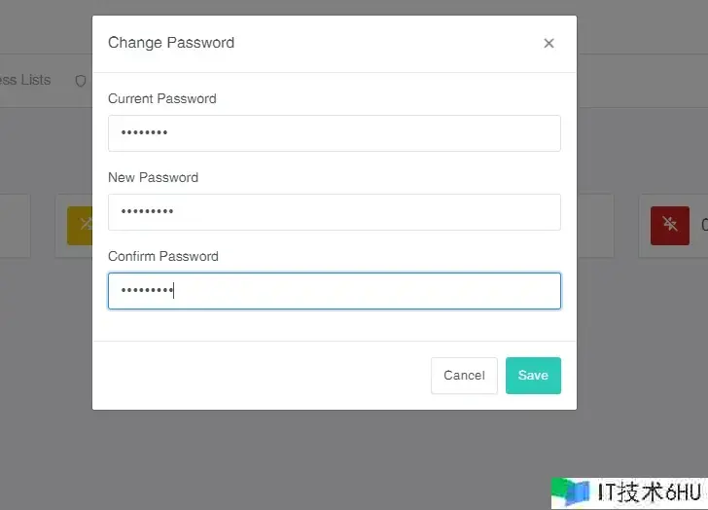Image resolution: width=708 pixels, height=510 pixels.
Task: Click the partially hidden card at left edge
Action: pyautogui.click(x=15, y=225)
